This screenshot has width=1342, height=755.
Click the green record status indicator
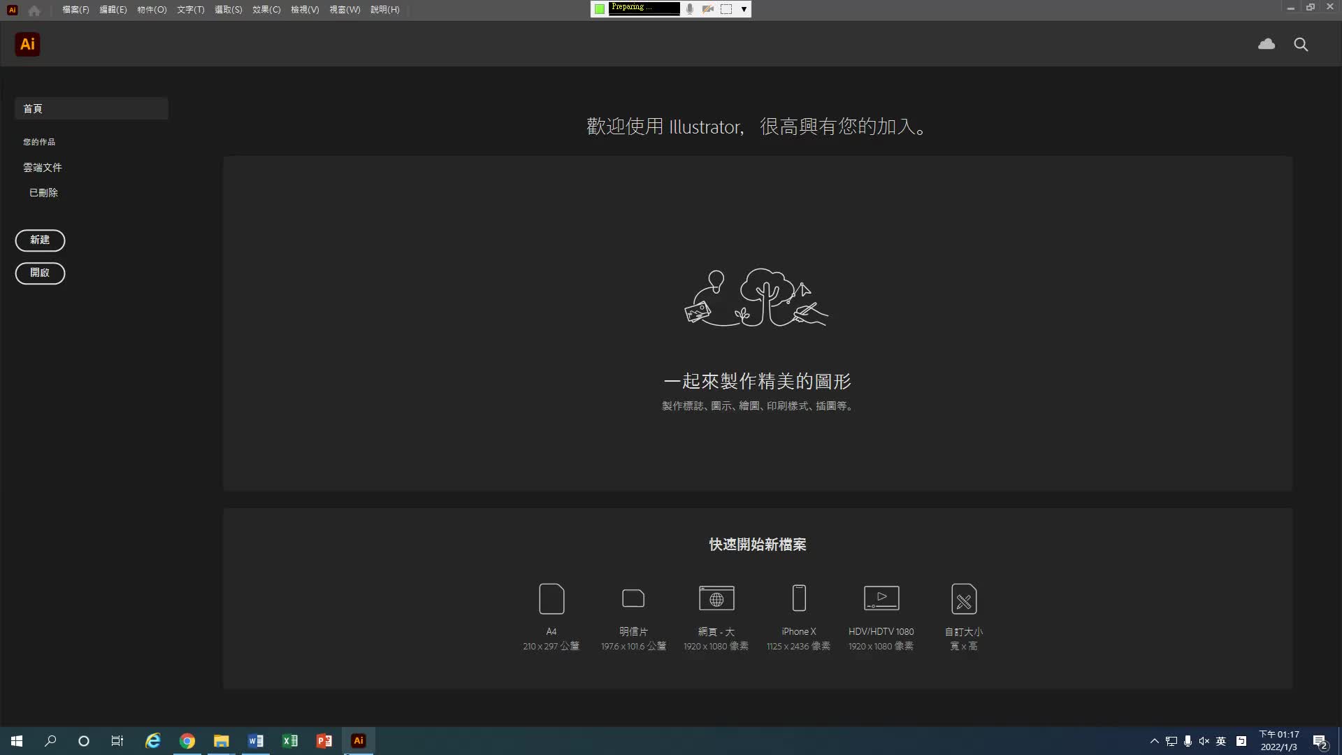pos(600,9)
